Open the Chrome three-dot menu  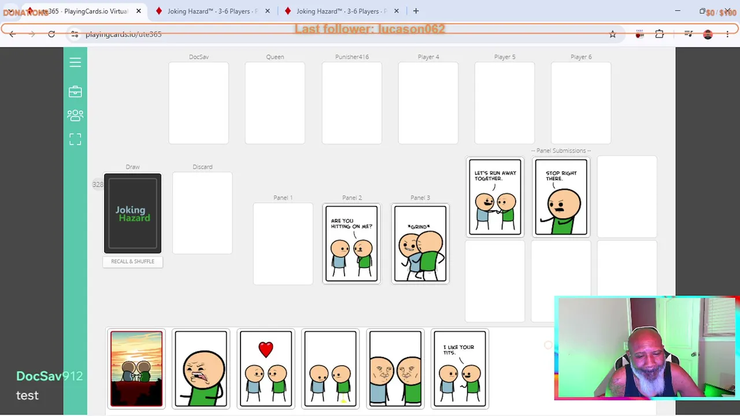[x=728, y=34]
